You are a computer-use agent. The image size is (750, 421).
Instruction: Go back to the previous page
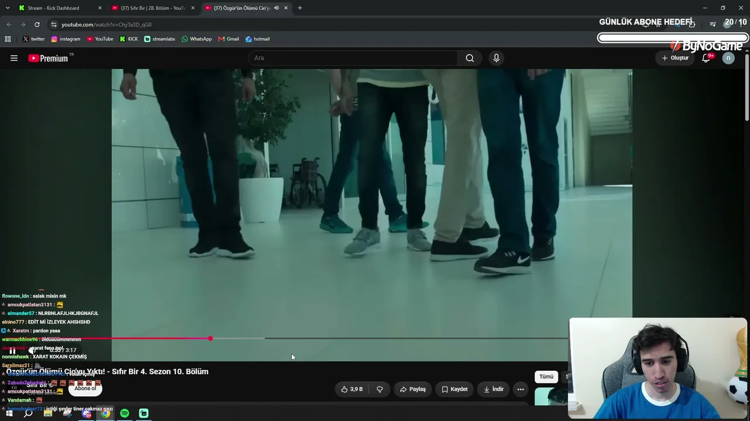click(x=9, y=25)
